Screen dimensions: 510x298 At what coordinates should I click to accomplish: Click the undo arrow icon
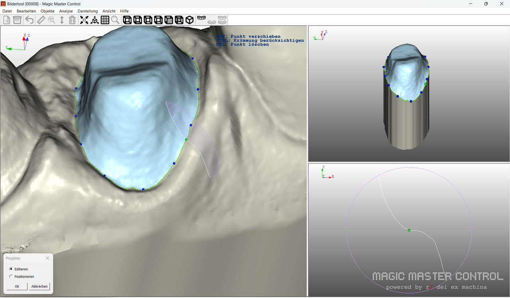pyautogui.click(x=29, y=20)
